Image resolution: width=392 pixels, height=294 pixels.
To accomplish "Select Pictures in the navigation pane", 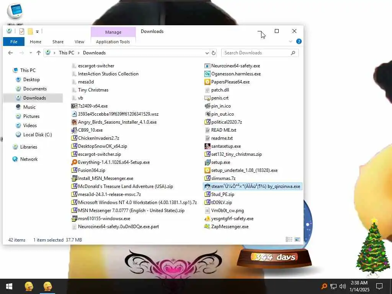I will click(31, 116).
